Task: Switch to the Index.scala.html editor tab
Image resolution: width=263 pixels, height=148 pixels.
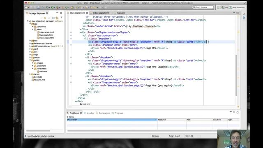Action: [101, 13]
